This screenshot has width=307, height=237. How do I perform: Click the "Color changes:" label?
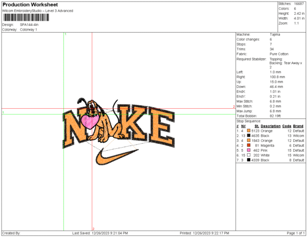click(248, 39)
